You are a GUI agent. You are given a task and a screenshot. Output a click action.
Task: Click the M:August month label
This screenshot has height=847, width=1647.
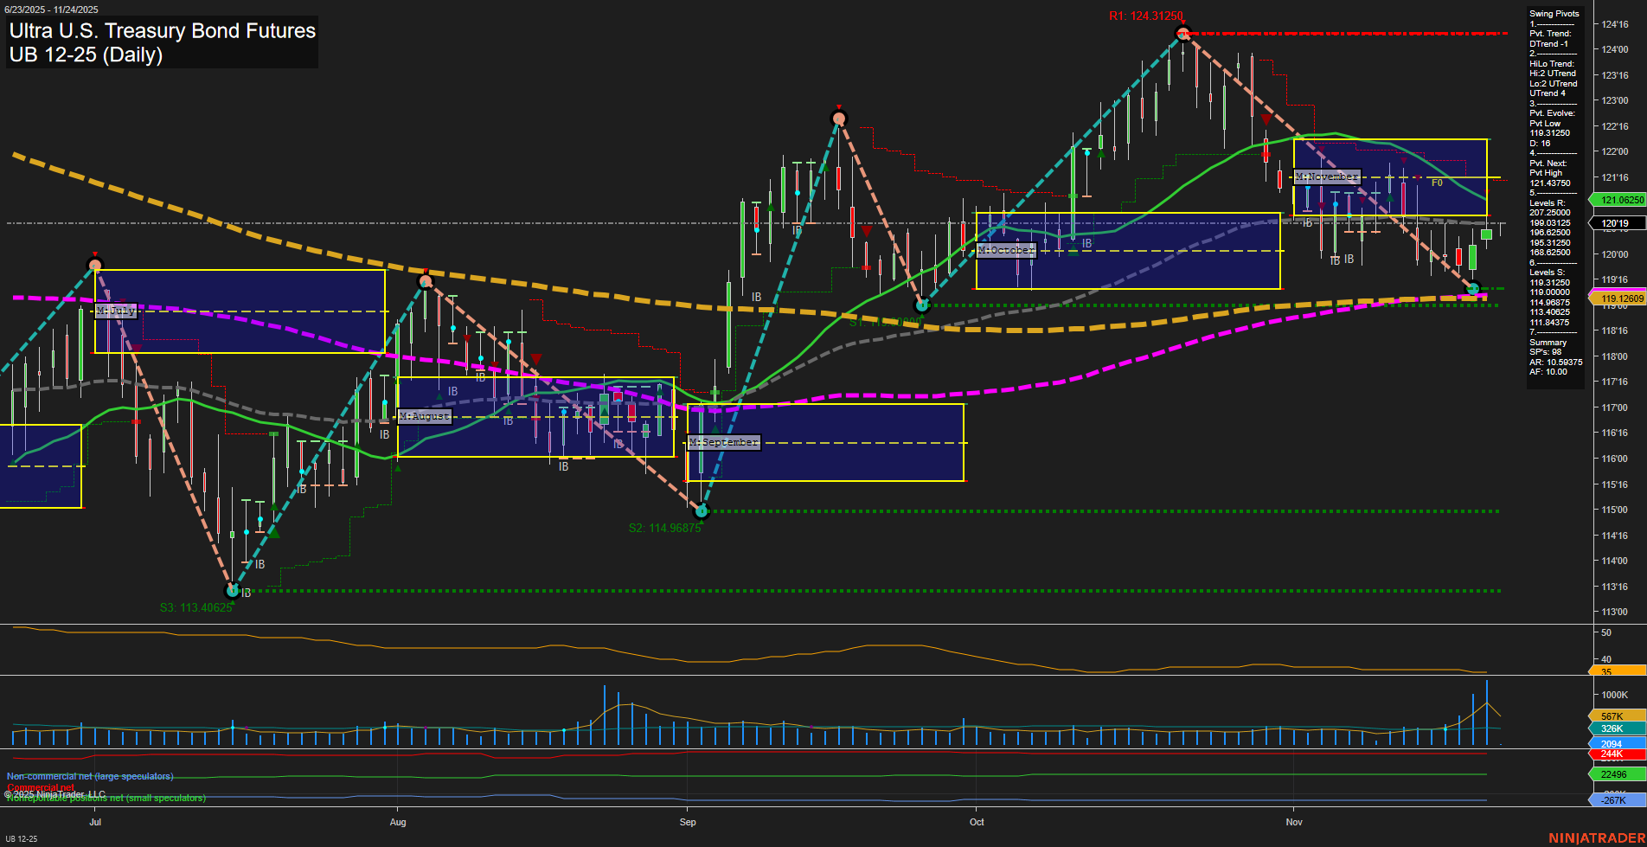coord(425,416)
